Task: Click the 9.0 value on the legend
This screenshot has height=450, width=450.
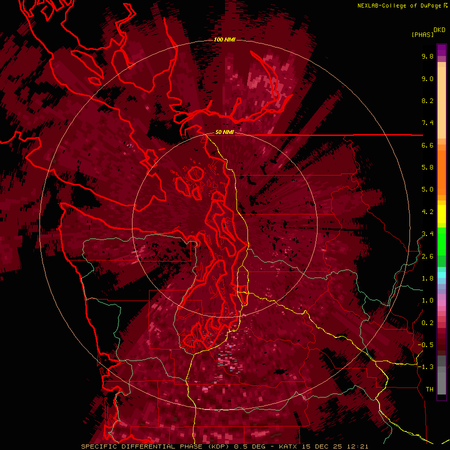Action: (x=427, y=78)
